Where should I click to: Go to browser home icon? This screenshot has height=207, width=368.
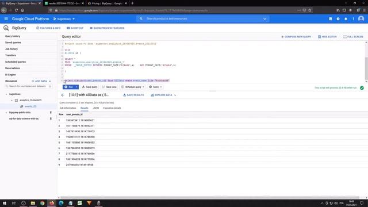click(22, 10)
